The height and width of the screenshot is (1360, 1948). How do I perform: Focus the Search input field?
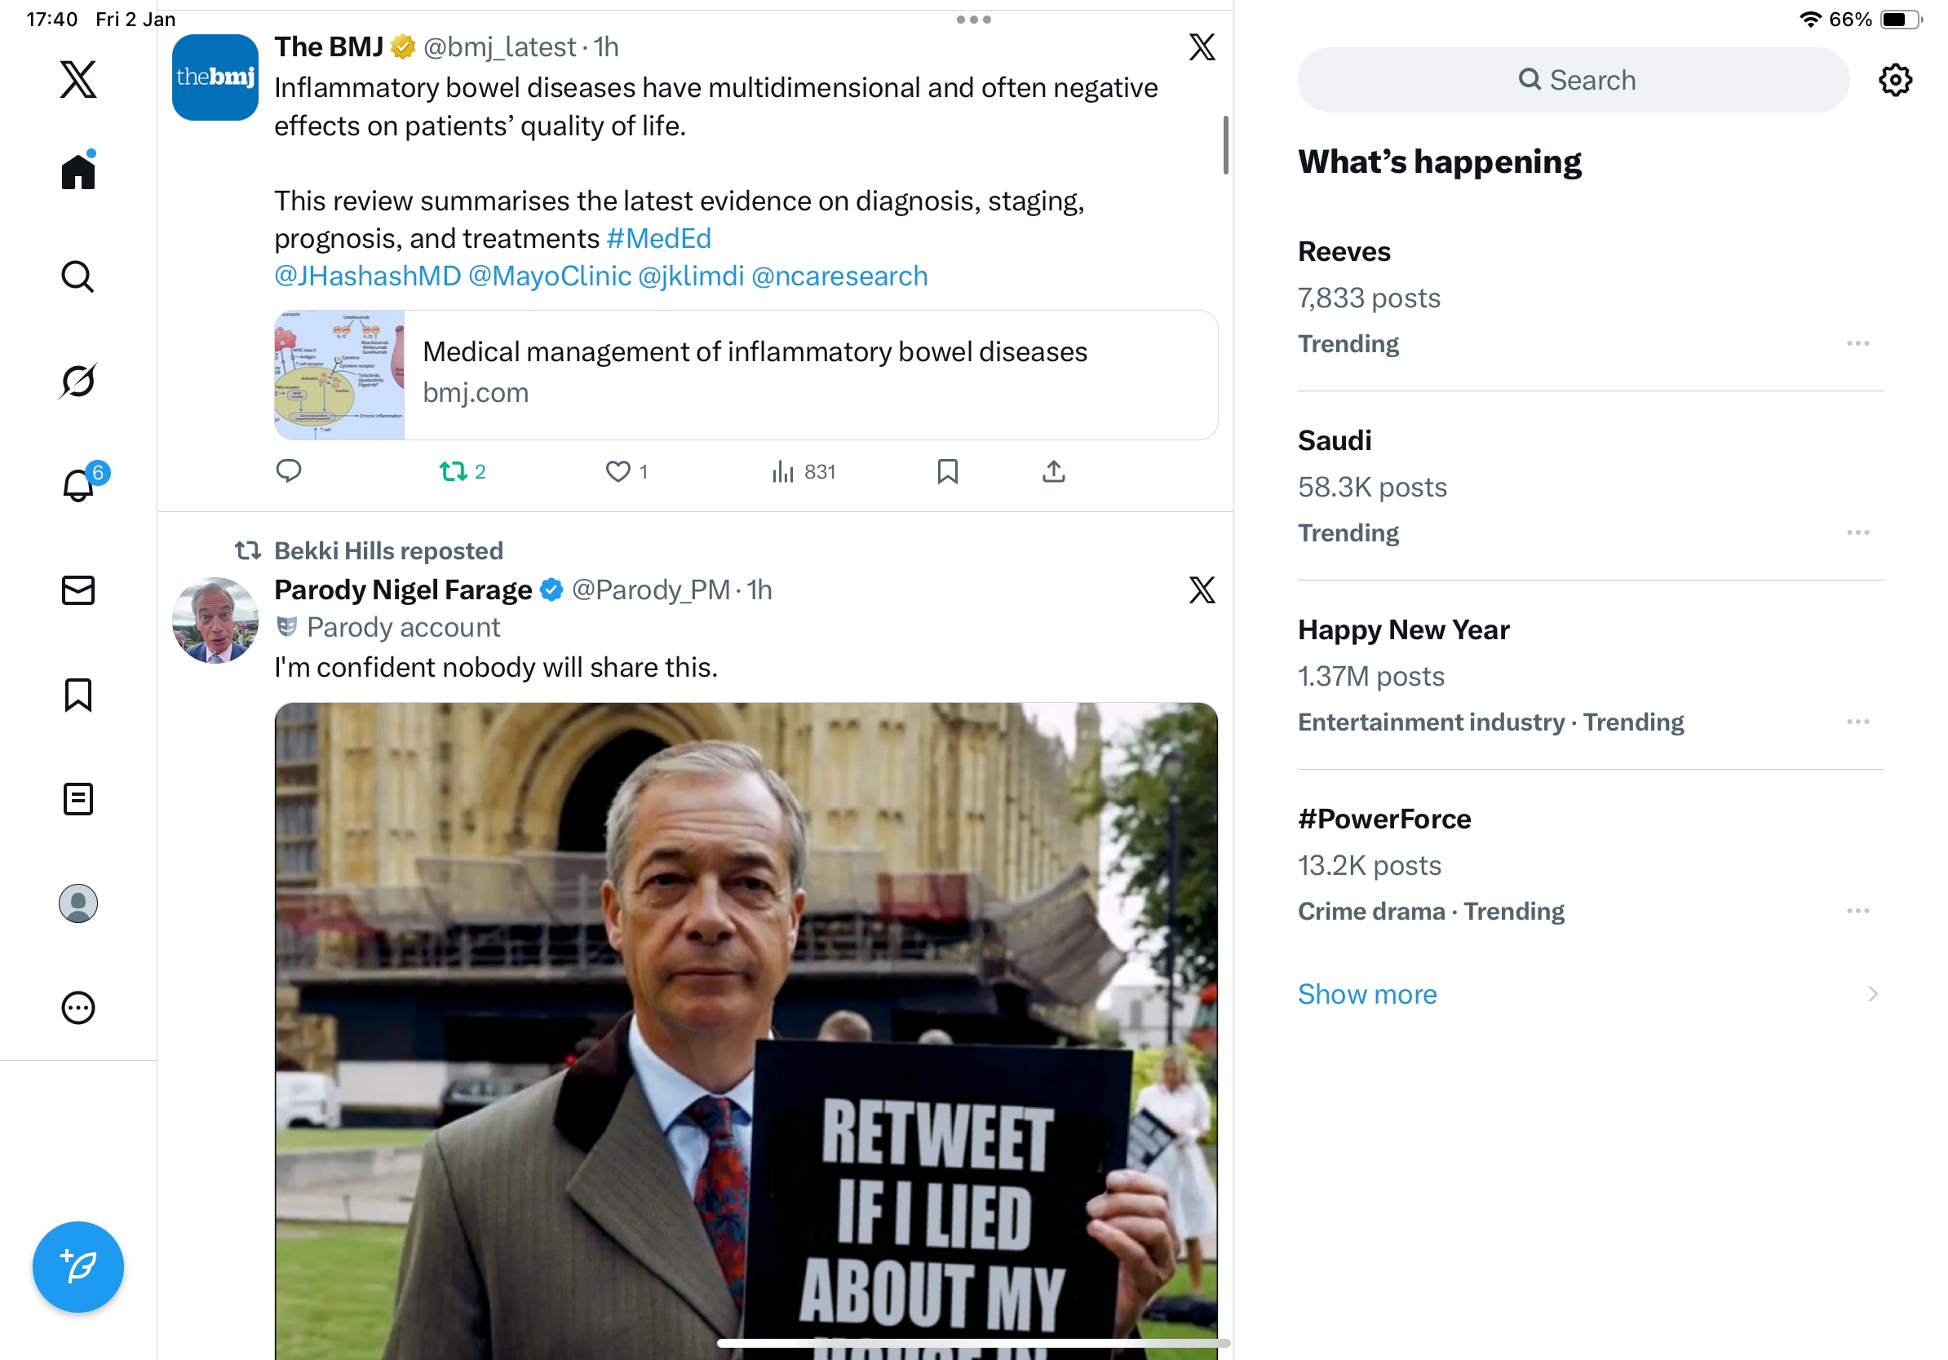pos(1572,80)
